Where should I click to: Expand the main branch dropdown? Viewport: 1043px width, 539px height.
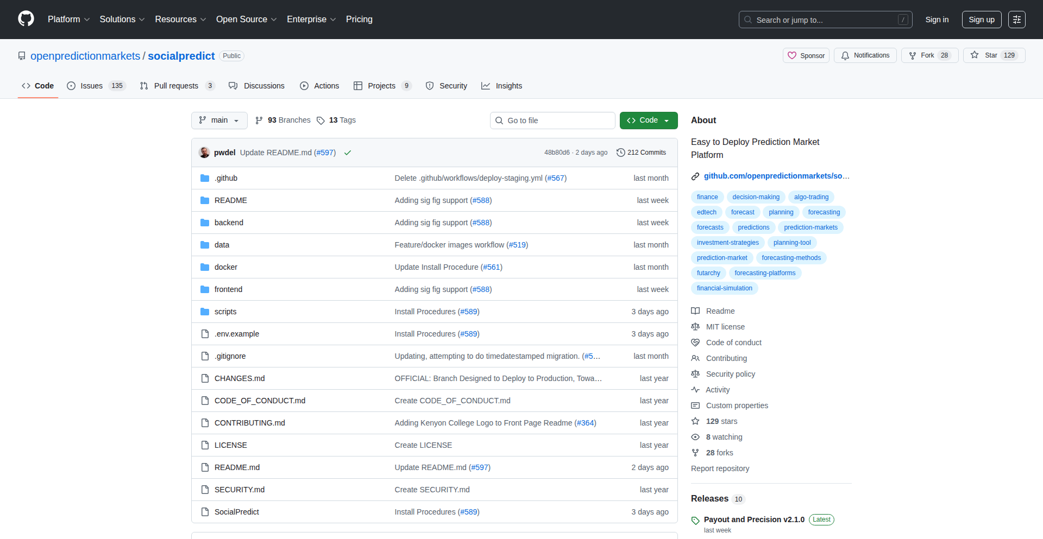coord(219,120)
